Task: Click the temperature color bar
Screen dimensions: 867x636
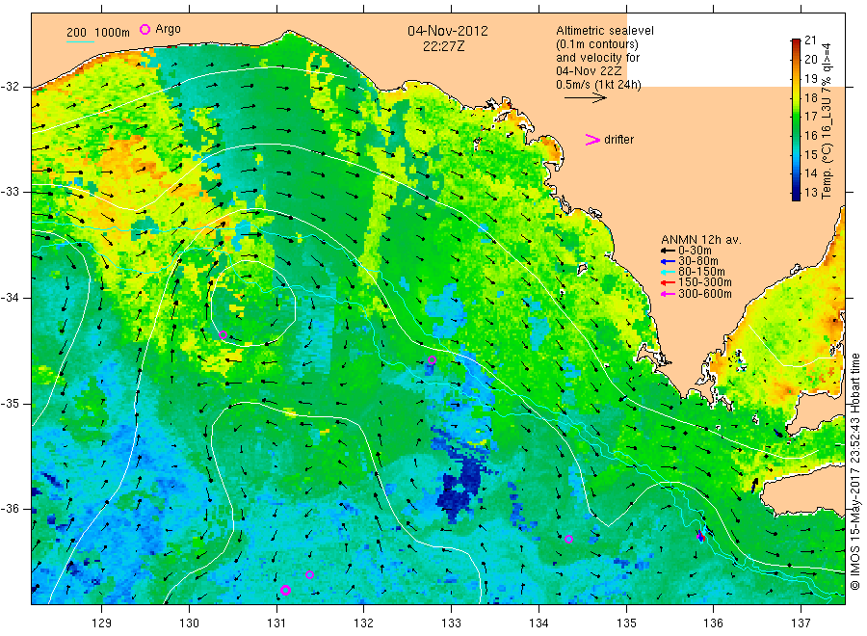Action: (x=796, y=119)
